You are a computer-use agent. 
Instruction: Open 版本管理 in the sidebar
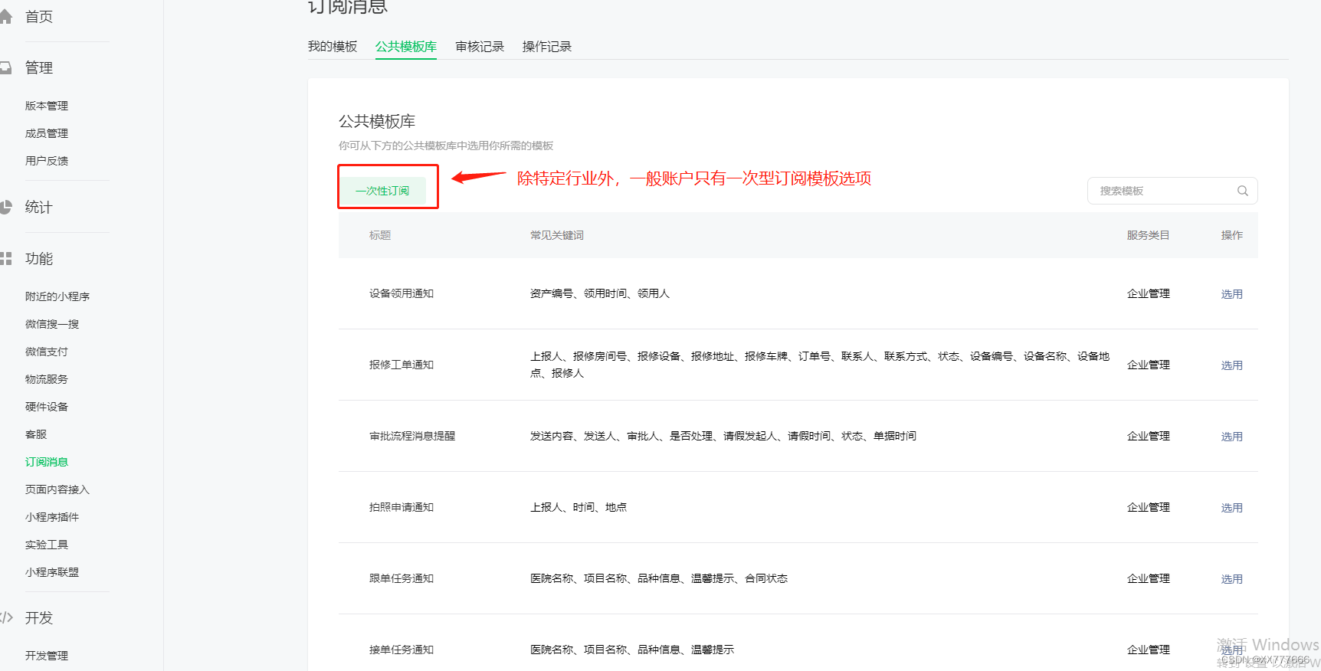47,106
